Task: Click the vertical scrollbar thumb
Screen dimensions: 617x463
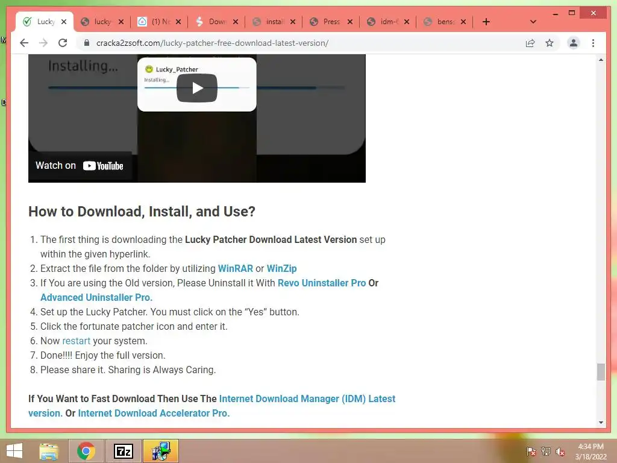Action: [x=601, y=372]
